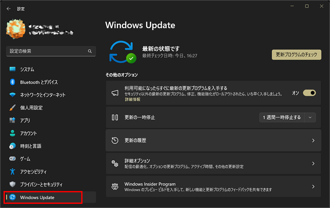Click the 時刻と言語 clock globe icon
This screenshot has width=330, height=208.
pos(13,146)
